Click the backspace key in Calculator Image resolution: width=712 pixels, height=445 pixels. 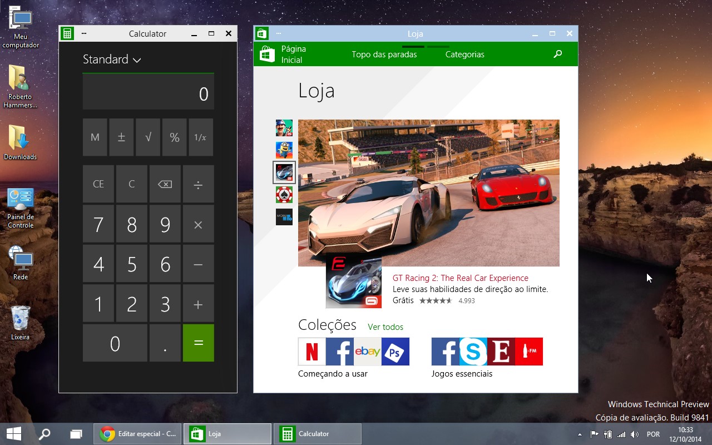click(x=165, y=184)
